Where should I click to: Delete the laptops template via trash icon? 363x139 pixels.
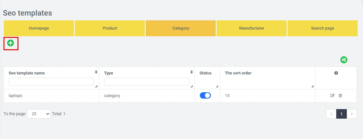(x=340, y=95)
